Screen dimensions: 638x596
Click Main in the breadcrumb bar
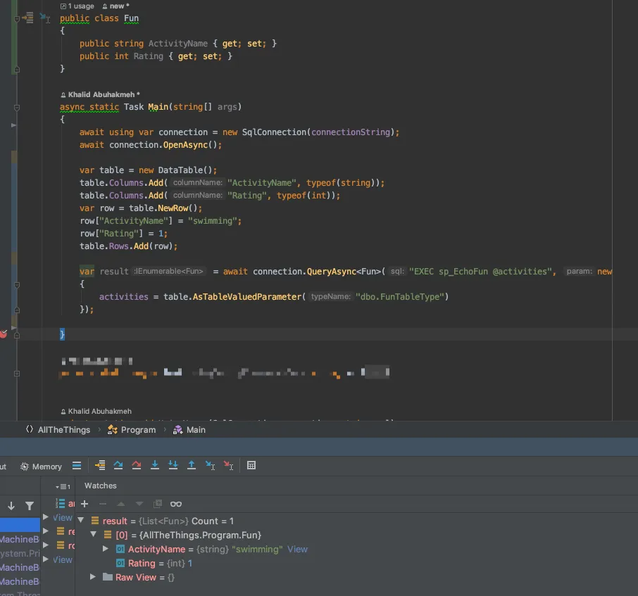(x=196, y=430)
